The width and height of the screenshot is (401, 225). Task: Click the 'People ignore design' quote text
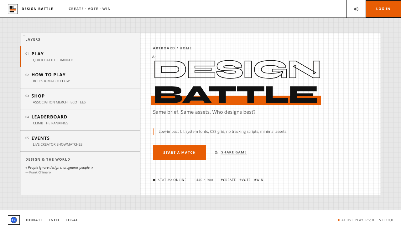59,167
